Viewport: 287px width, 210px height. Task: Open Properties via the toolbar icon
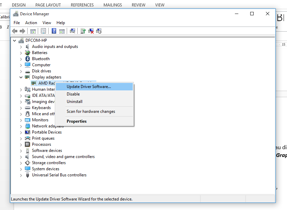click(43, 31)
